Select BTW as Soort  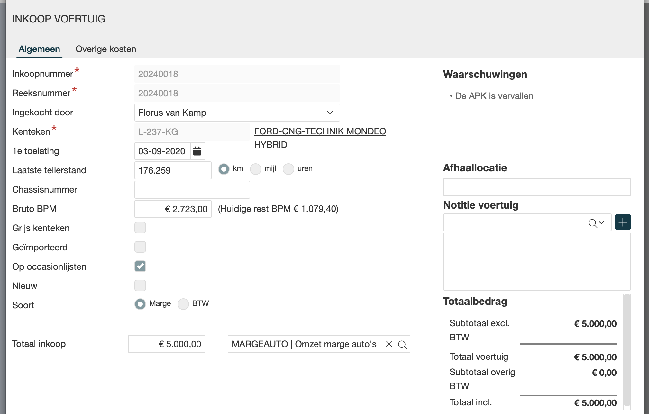coord(183,304)
